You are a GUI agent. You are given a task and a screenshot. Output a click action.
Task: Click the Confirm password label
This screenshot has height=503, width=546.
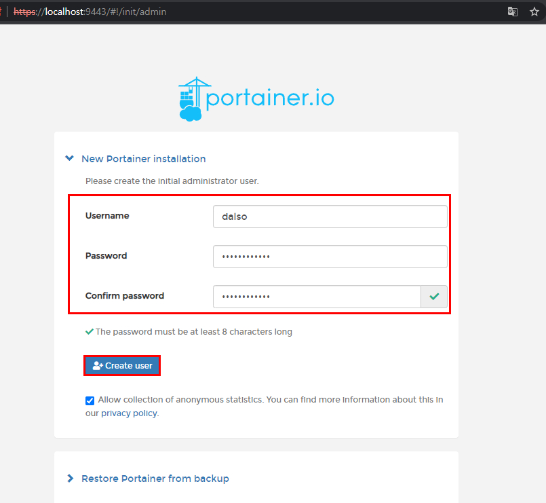click(x=125, y=296)
